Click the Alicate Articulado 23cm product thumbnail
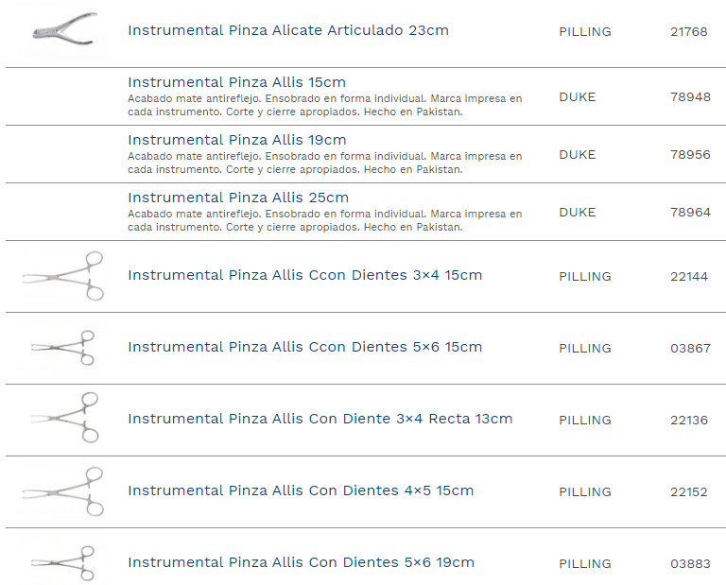Image resolution: width=726 pixels, height=585 pixels. pos(63,28)
